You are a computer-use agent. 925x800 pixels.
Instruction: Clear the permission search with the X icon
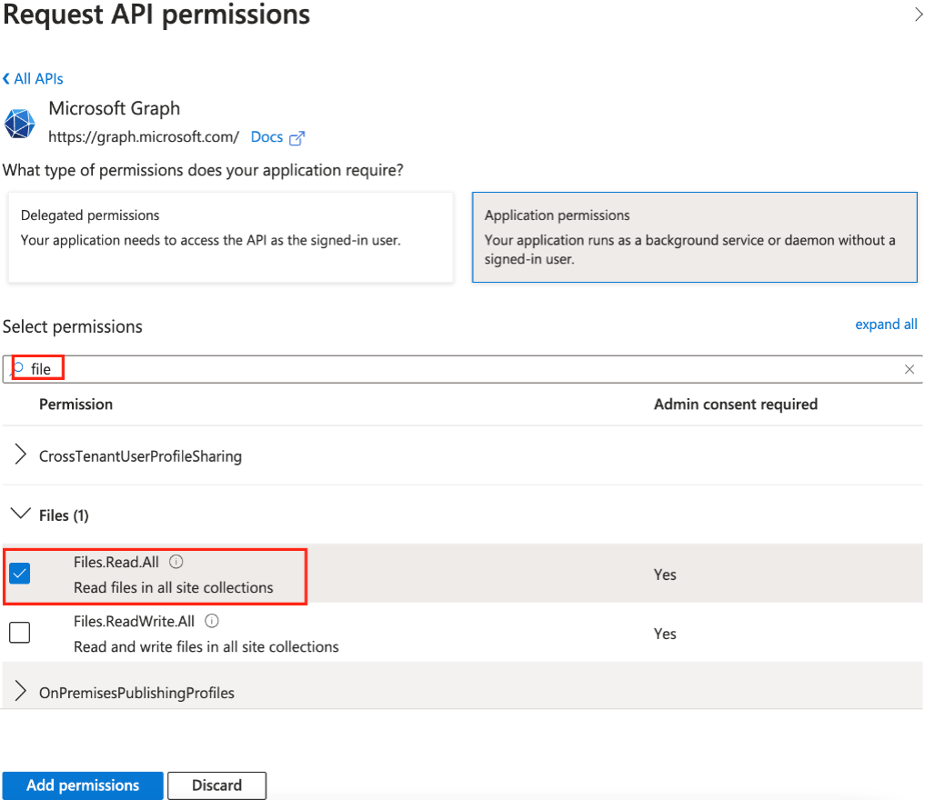(909, 369)
